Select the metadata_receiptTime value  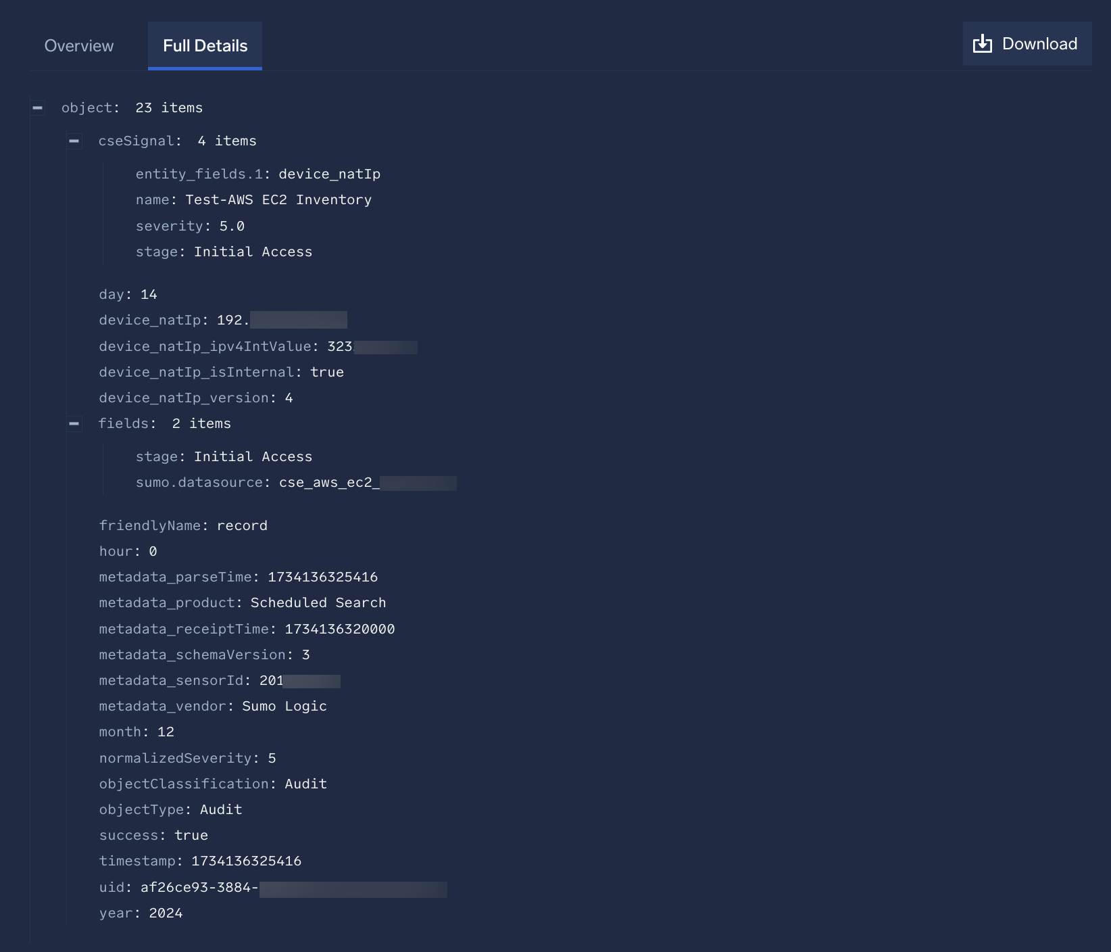pos(339,629)
